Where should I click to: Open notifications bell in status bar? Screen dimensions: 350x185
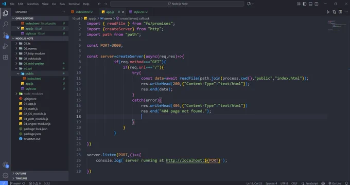coord(346,183)
